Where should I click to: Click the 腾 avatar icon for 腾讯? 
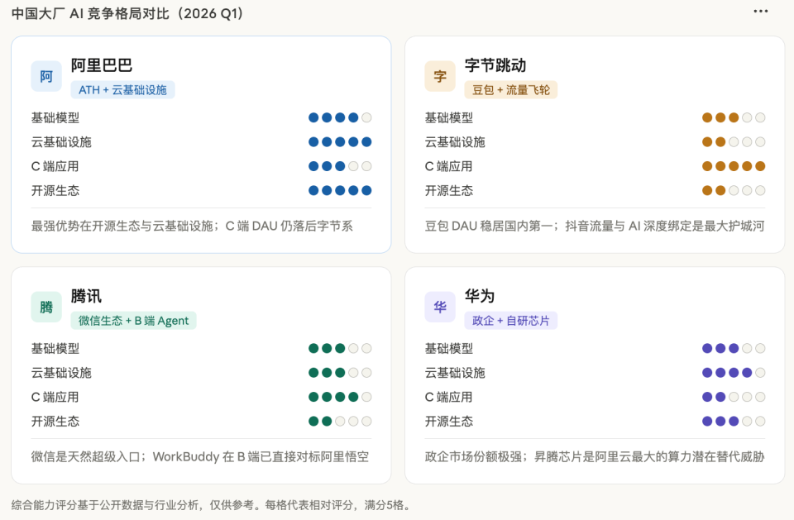[x=46, y=307]
